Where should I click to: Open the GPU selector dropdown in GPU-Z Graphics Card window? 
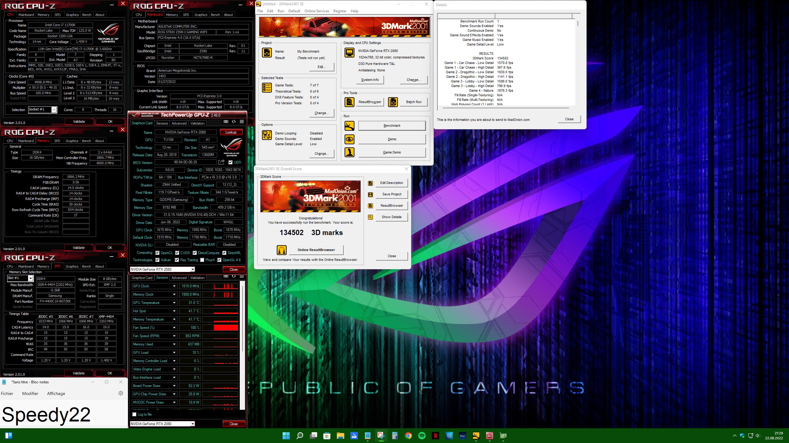click(x=162, y=269)
